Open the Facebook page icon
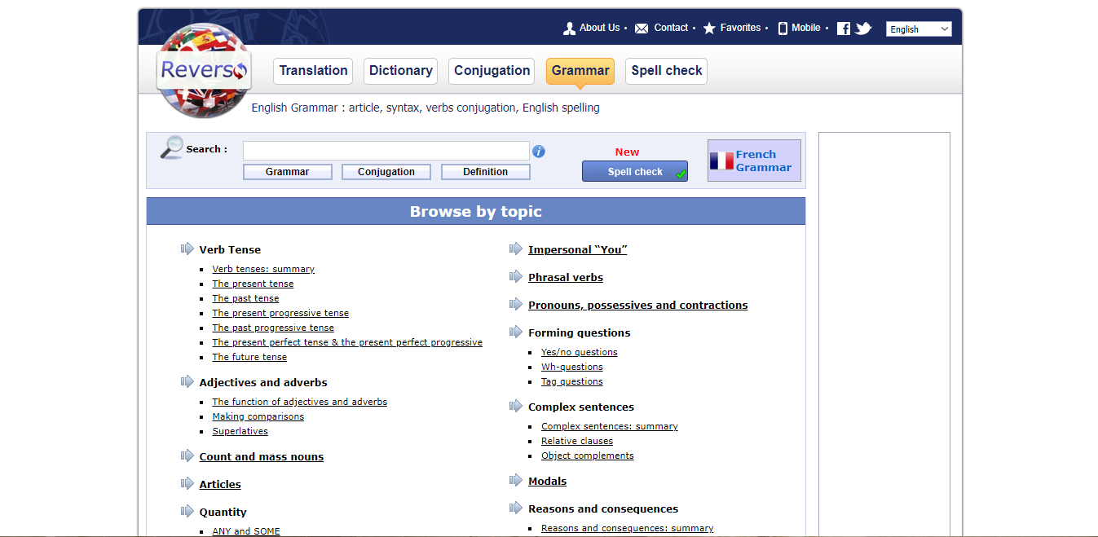The width and height of the screenshot is (1098, 537). [x=844, y=29]
